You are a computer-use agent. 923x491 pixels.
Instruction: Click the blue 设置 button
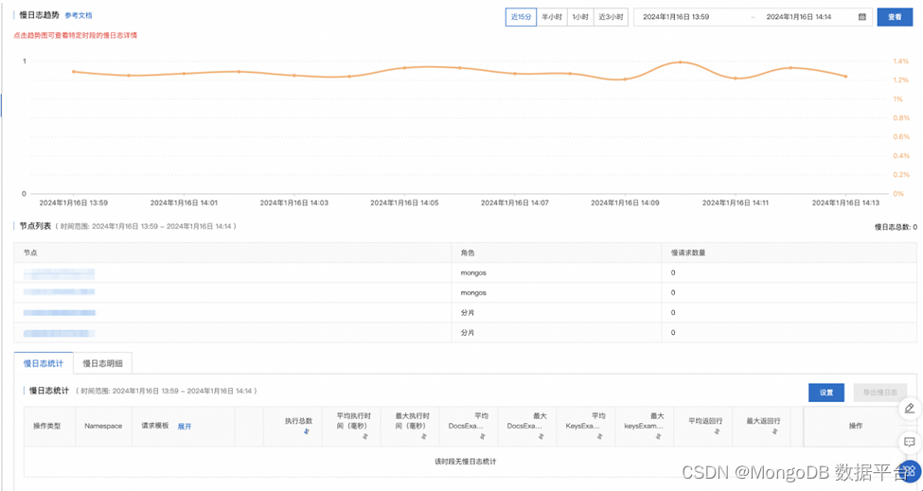(x=826, y=393)
